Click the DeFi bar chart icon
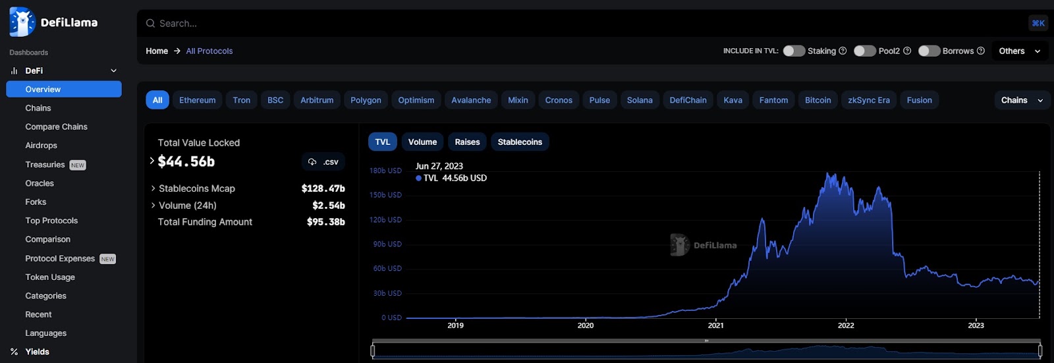 14,70
